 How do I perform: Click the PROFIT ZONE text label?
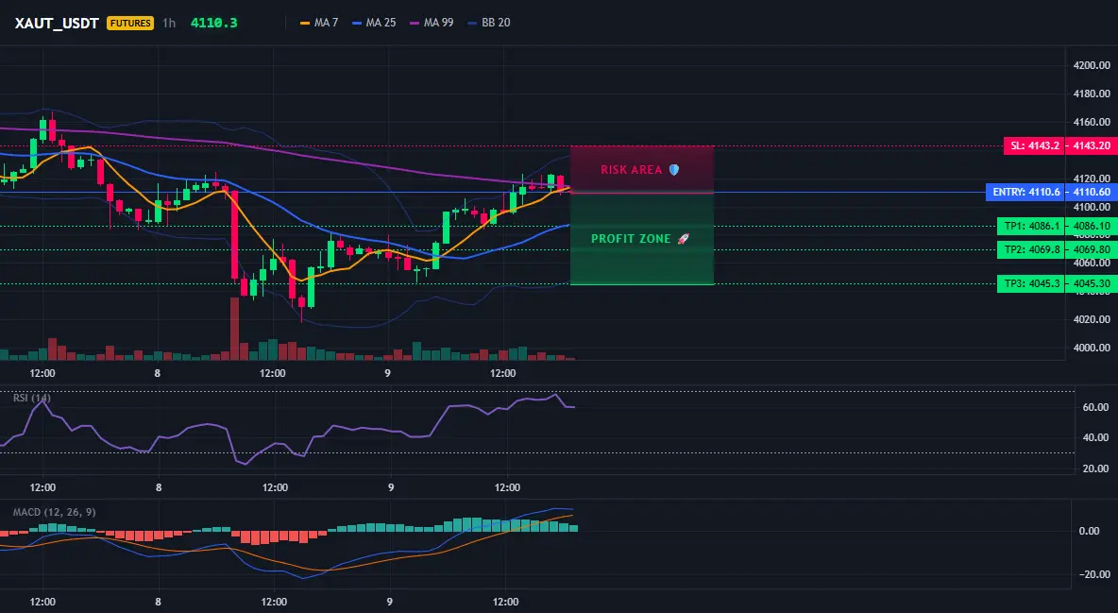point(631,238)
